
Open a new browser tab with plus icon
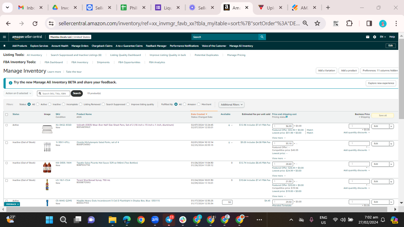[x=328, y=8]
